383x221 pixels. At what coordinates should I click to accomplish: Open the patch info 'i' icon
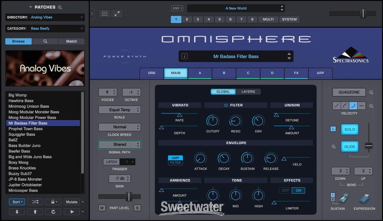(x=185, y=56)
